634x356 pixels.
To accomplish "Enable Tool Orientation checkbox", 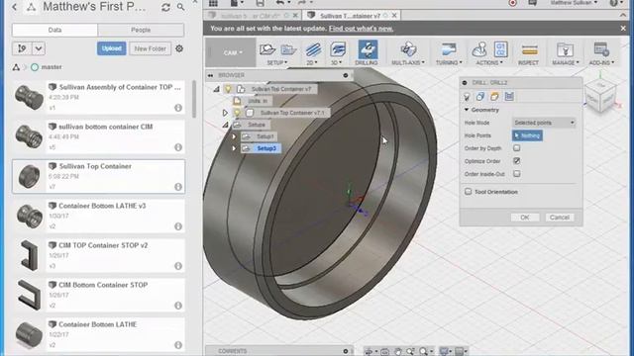I will [468, 191].
